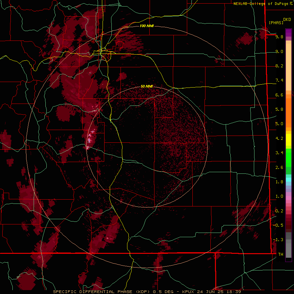Click the cyan segment of the color bar
The width and height of the screenshot is (294, 294).
(288, 180)
